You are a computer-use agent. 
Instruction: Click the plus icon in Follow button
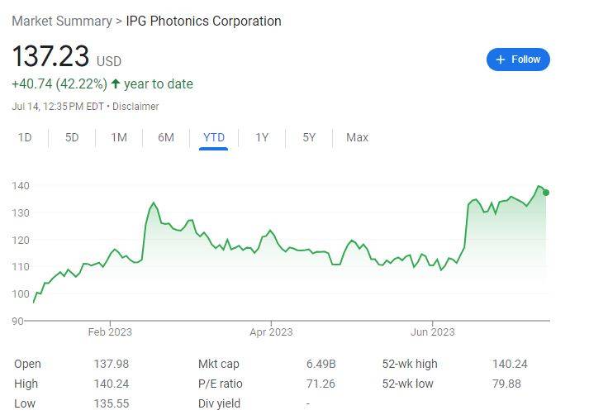click(501, 60)
